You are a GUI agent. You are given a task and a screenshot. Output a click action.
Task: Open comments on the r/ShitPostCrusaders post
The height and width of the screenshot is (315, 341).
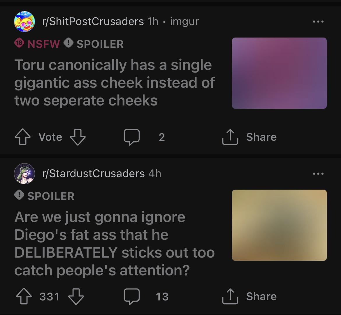tap(132, 136)
